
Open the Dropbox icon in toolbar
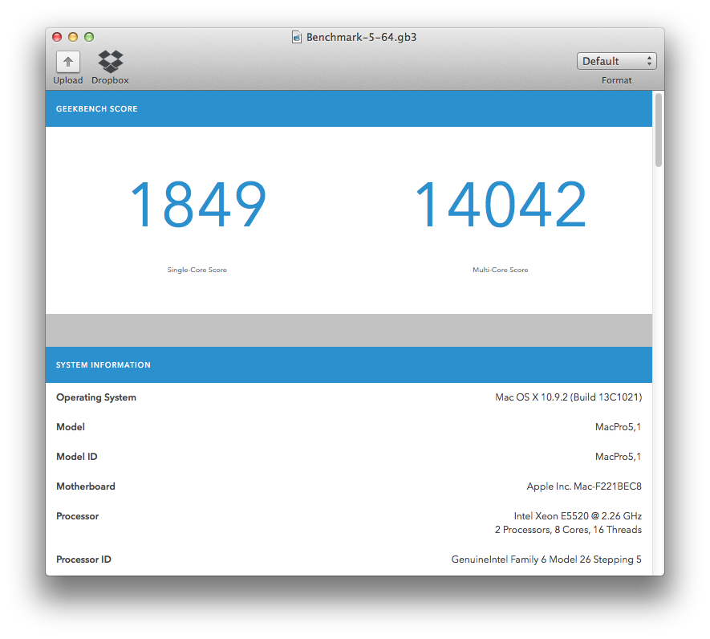click(111, 61)
